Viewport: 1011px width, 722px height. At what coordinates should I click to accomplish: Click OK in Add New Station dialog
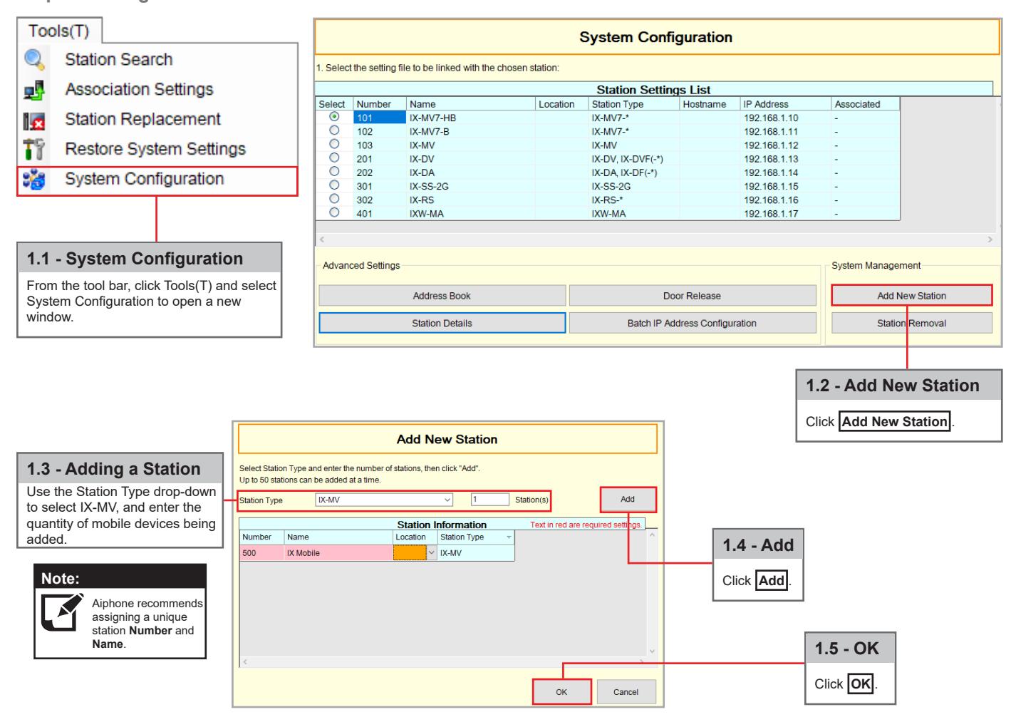pos(561,692)
